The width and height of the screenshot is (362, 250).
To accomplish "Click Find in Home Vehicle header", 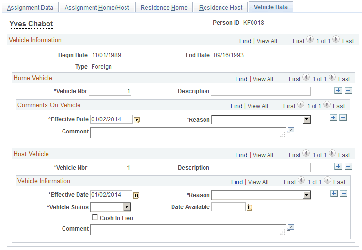I will tap(241, 79).
